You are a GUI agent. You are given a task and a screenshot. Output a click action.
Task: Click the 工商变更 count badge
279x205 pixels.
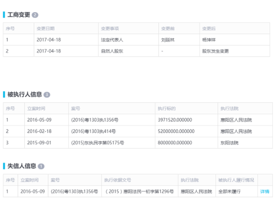coord(35,15)
